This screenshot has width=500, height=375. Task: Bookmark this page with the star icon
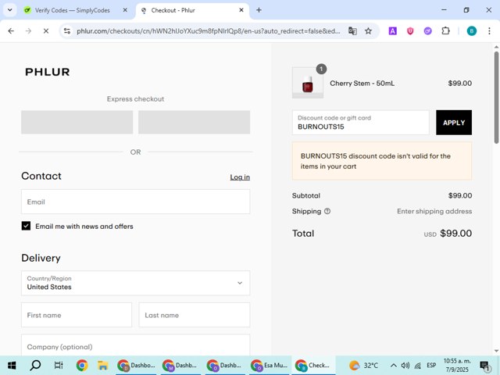click(x=368, y=31)
